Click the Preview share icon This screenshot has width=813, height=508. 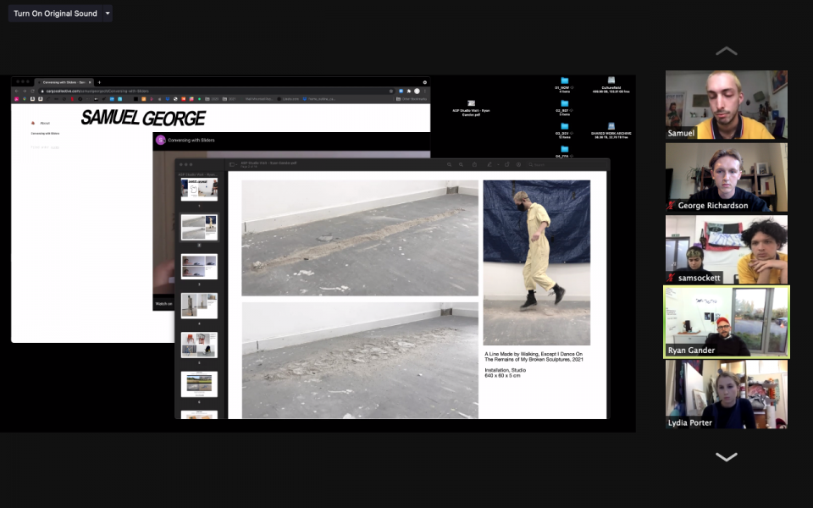(x=474, y=165)
